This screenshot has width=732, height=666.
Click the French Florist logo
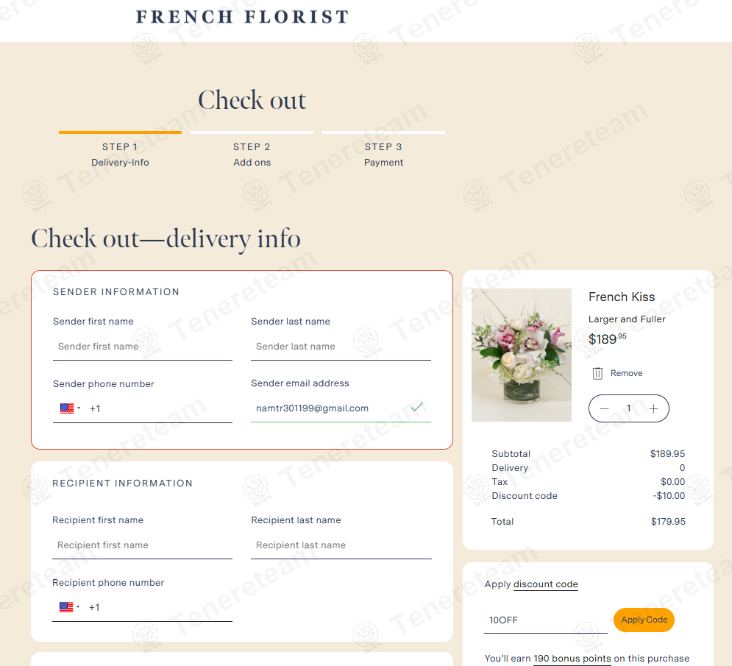(243, 17)
